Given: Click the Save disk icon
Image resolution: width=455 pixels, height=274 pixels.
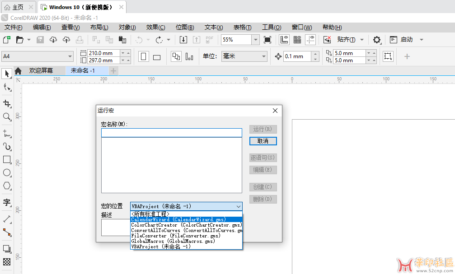Looking at the screenshot, I should 40,40.
